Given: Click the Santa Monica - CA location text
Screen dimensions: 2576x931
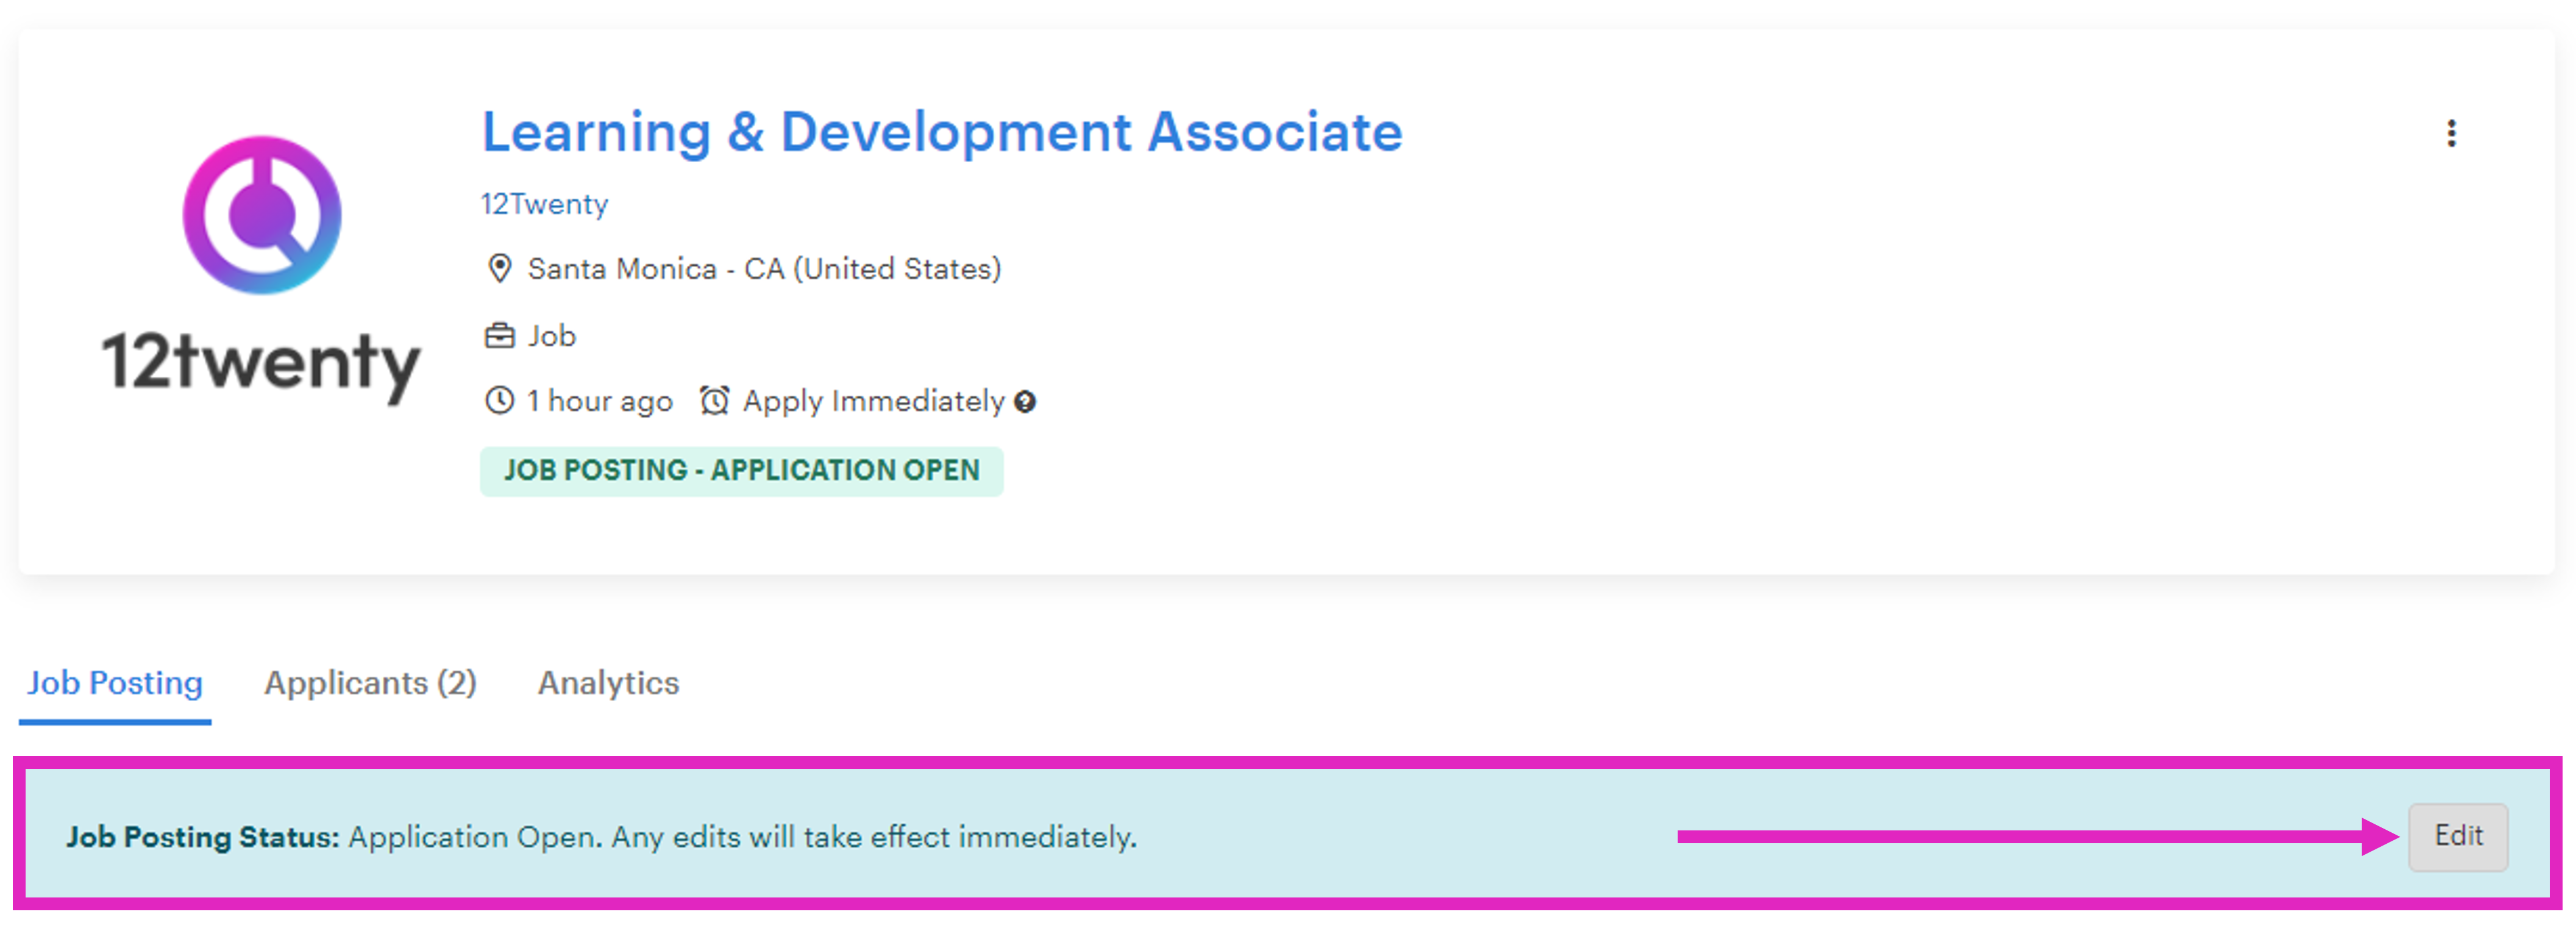Looking at the screenshot, I should point(764,269).
